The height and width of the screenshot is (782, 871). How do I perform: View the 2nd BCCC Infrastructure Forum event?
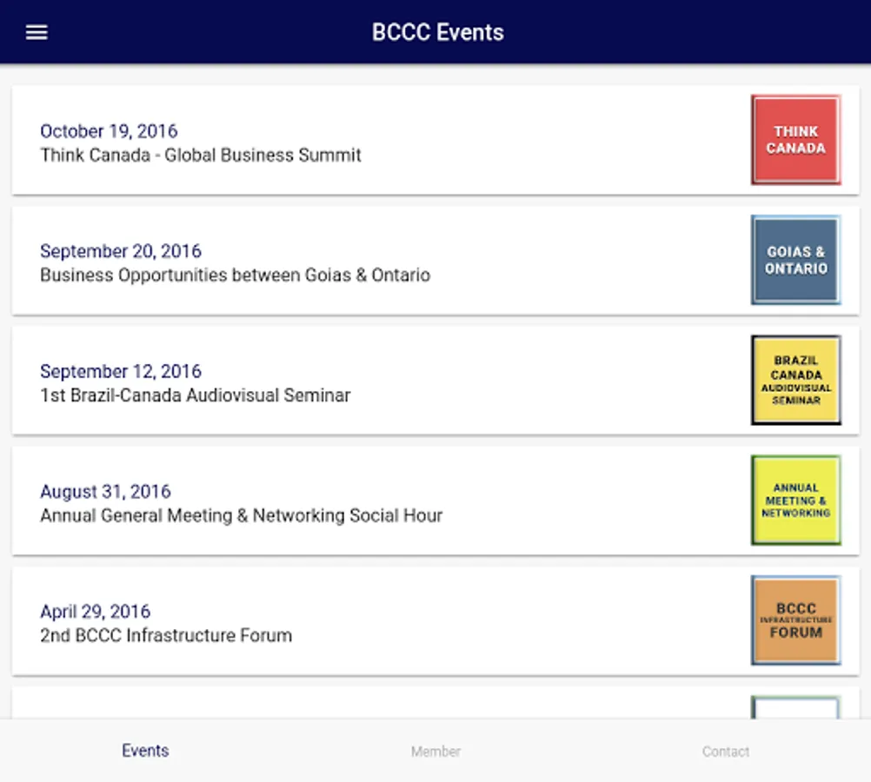click(166, 635)
